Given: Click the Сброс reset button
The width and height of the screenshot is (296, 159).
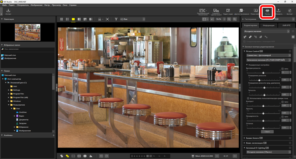Looking at the screenshot, I should pyautogui.click(x=267, y=132).
